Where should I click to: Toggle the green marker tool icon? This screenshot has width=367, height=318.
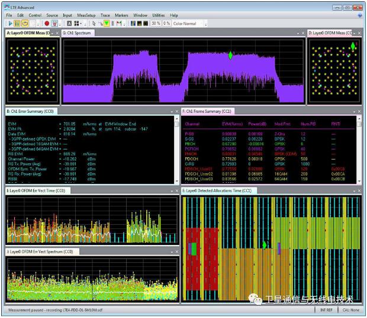(106, 23)
